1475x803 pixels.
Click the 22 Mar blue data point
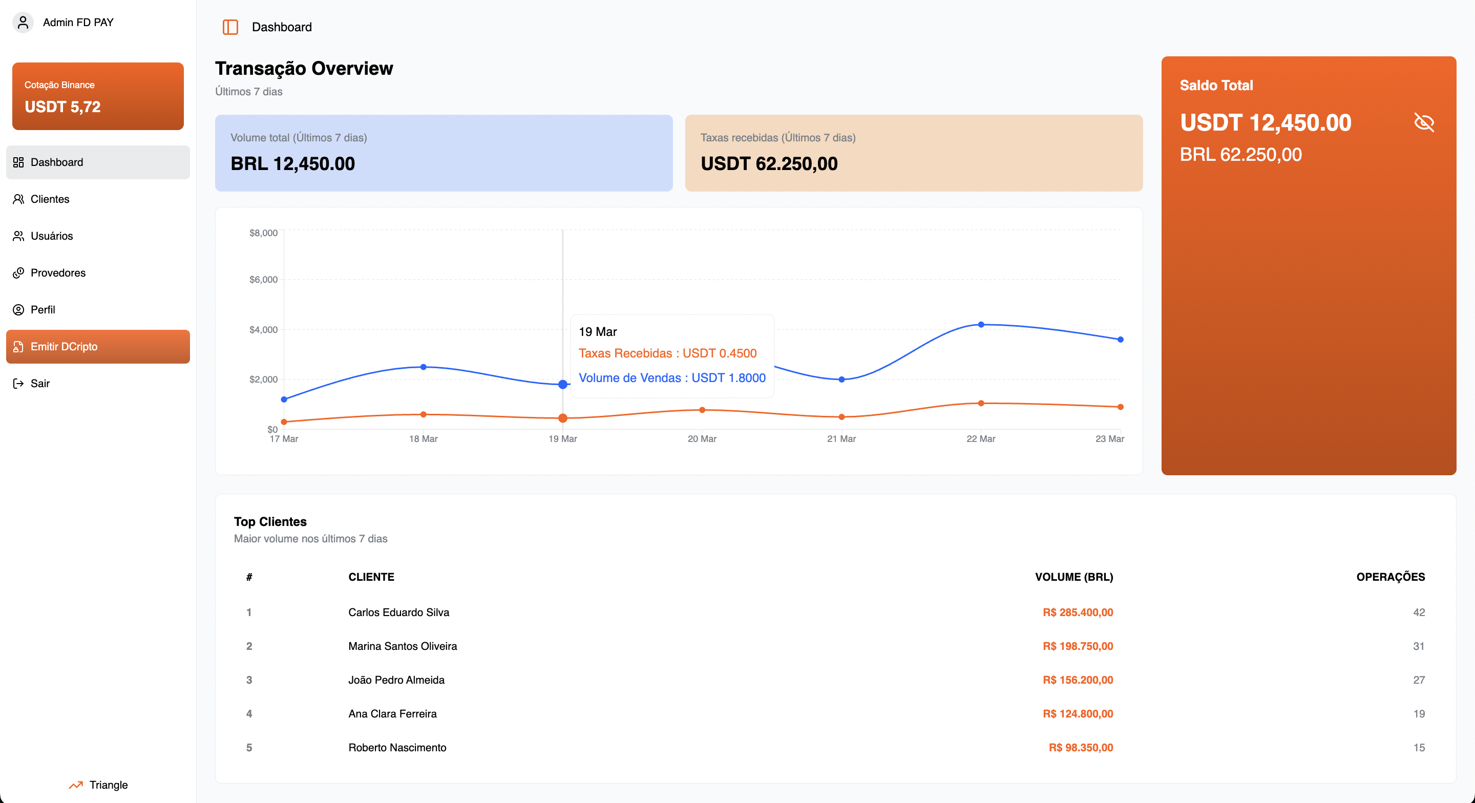pos(981,325)
